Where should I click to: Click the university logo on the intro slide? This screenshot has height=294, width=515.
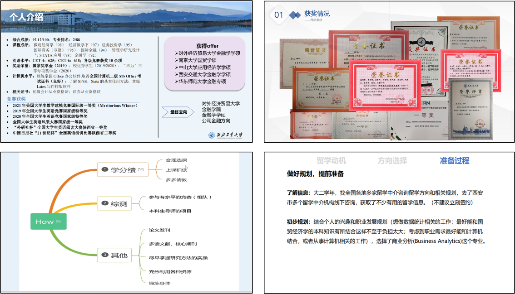225,135
